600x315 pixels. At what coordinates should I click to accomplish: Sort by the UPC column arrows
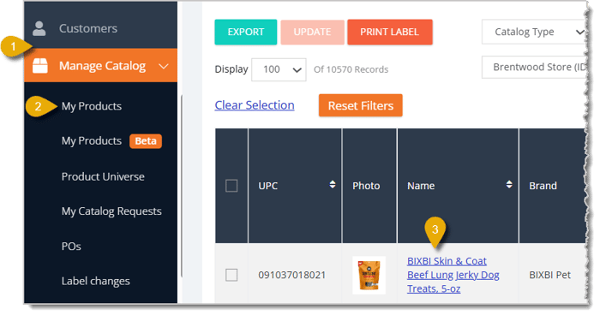(x=333, y=185)
